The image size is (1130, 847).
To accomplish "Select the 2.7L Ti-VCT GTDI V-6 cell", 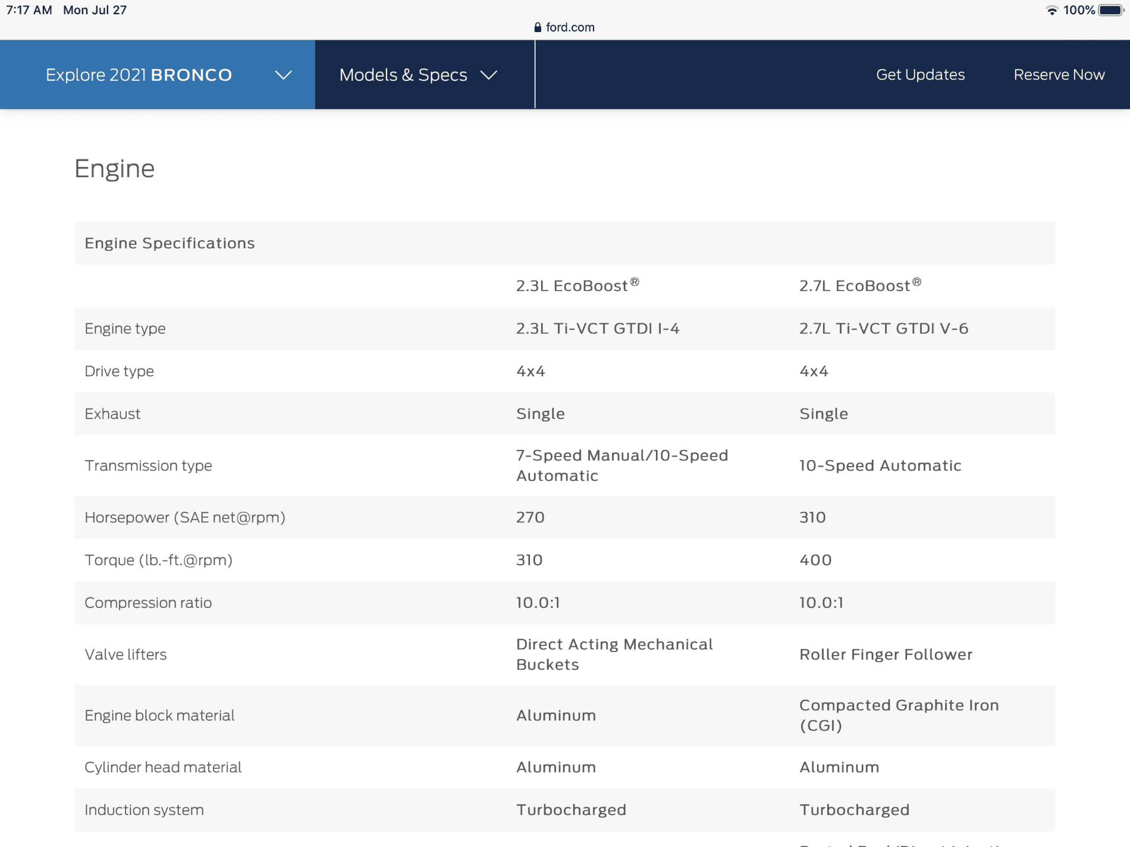I will (x=884, y=329).
